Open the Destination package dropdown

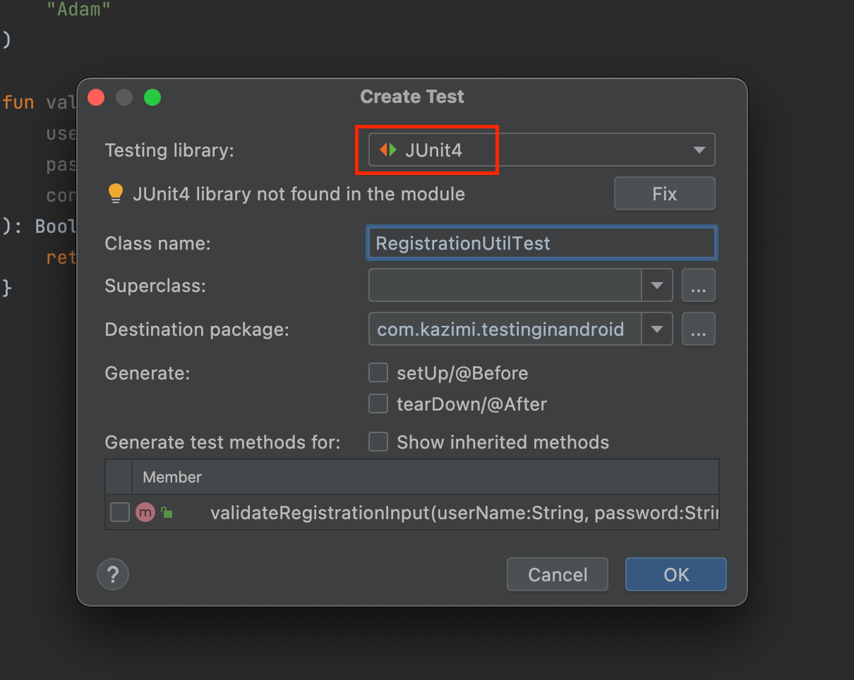657,329
